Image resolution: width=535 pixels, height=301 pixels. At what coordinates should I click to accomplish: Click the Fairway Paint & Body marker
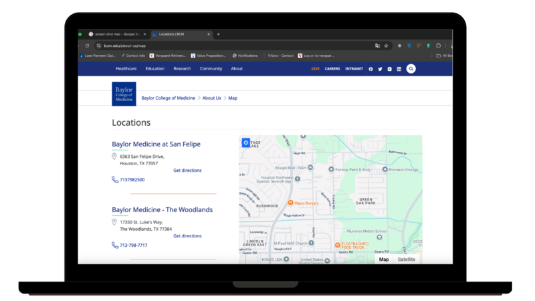[331, 169]
